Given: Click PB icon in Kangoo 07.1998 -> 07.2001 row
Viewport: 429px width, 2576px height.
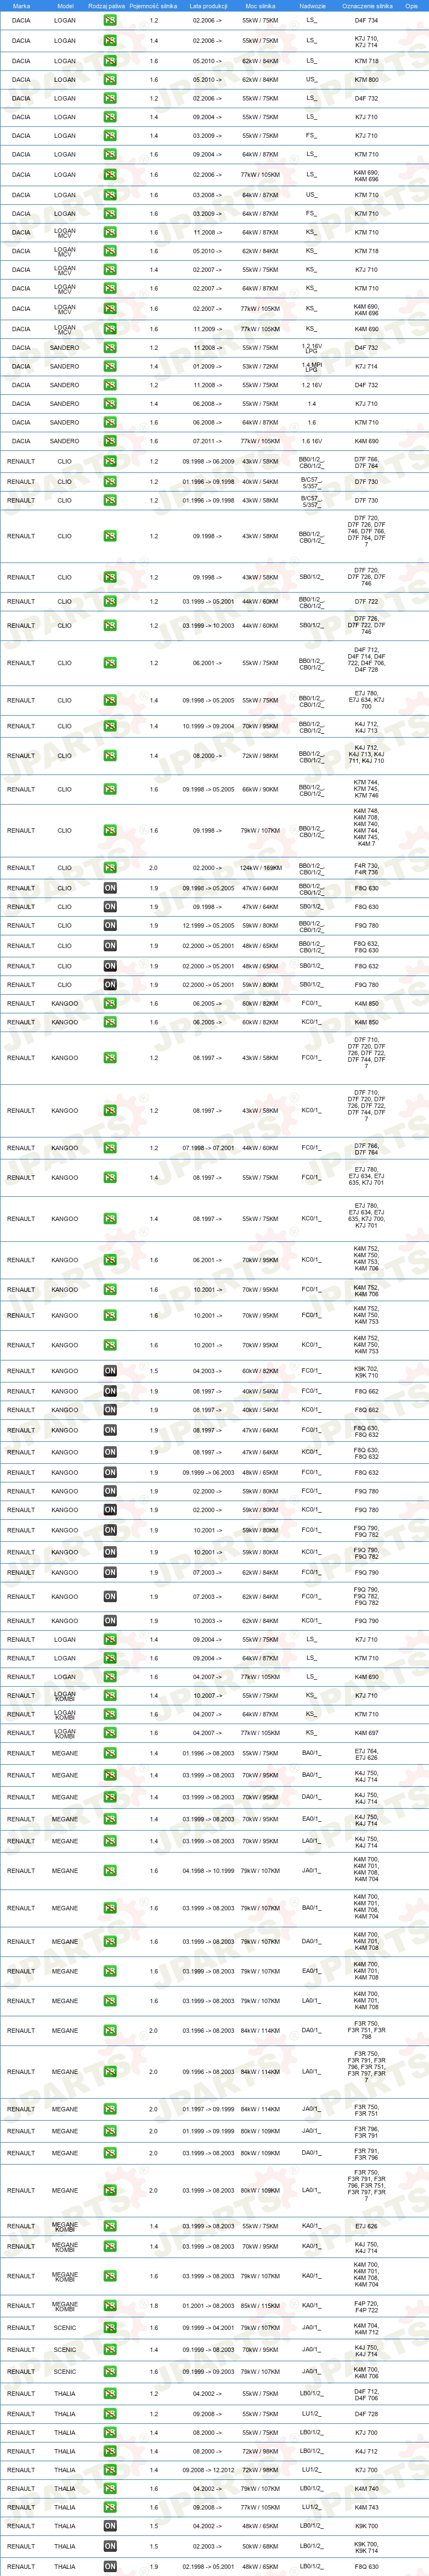Looking at the screenshot, I should pos(110,1148).
